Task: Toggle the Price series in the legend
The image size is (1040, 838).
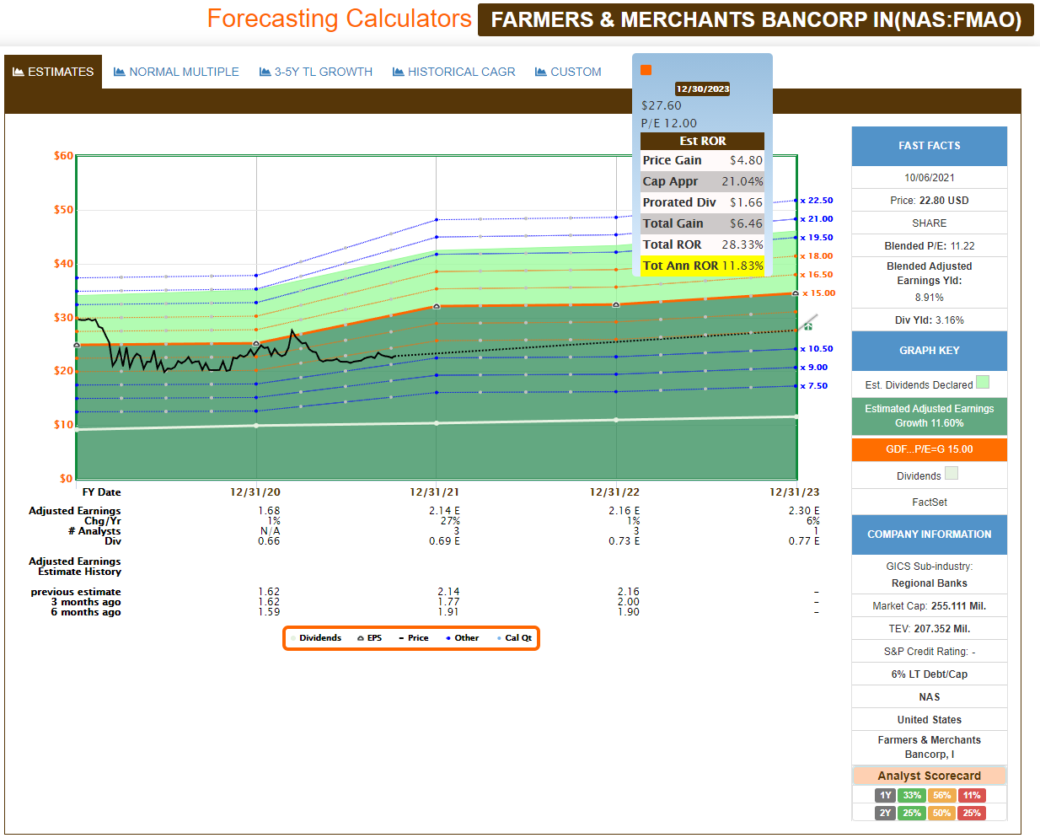Action: tap(414, 638)
